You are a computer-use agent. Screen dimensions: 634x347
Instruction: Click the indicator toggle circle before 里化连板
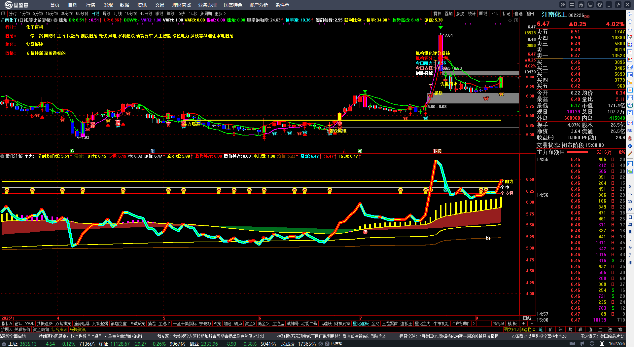(2, 156)
